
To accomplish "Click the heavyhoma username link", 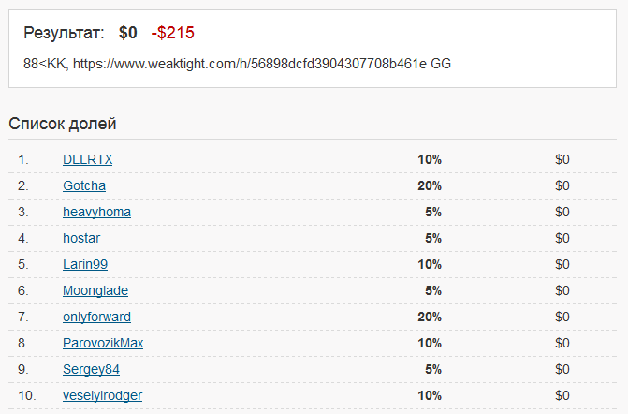I will [x=96, y=212].
